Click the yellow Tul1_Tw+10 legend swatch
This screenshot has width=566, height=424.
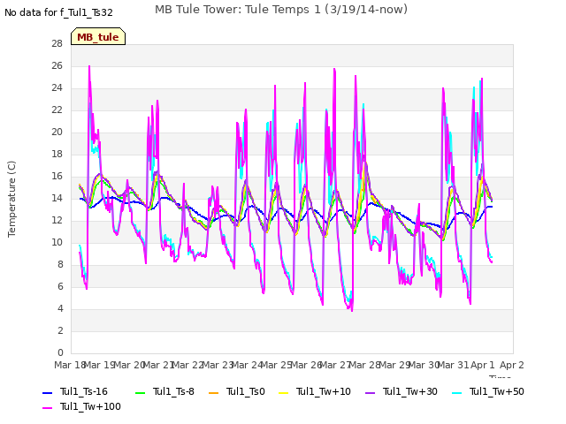[x=284, y=392]
